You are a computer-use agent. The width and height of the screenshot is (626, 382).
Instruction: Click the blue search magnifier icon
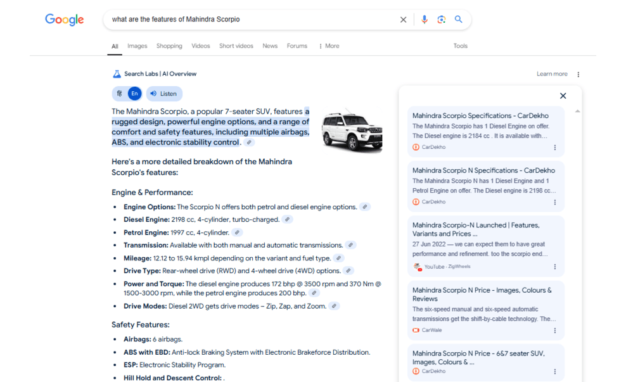[459, 20]
